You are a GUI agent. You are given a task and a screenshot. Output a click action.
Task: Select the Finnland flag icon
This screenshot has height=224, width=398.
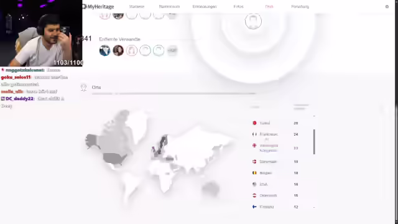[x=254, y=207]
